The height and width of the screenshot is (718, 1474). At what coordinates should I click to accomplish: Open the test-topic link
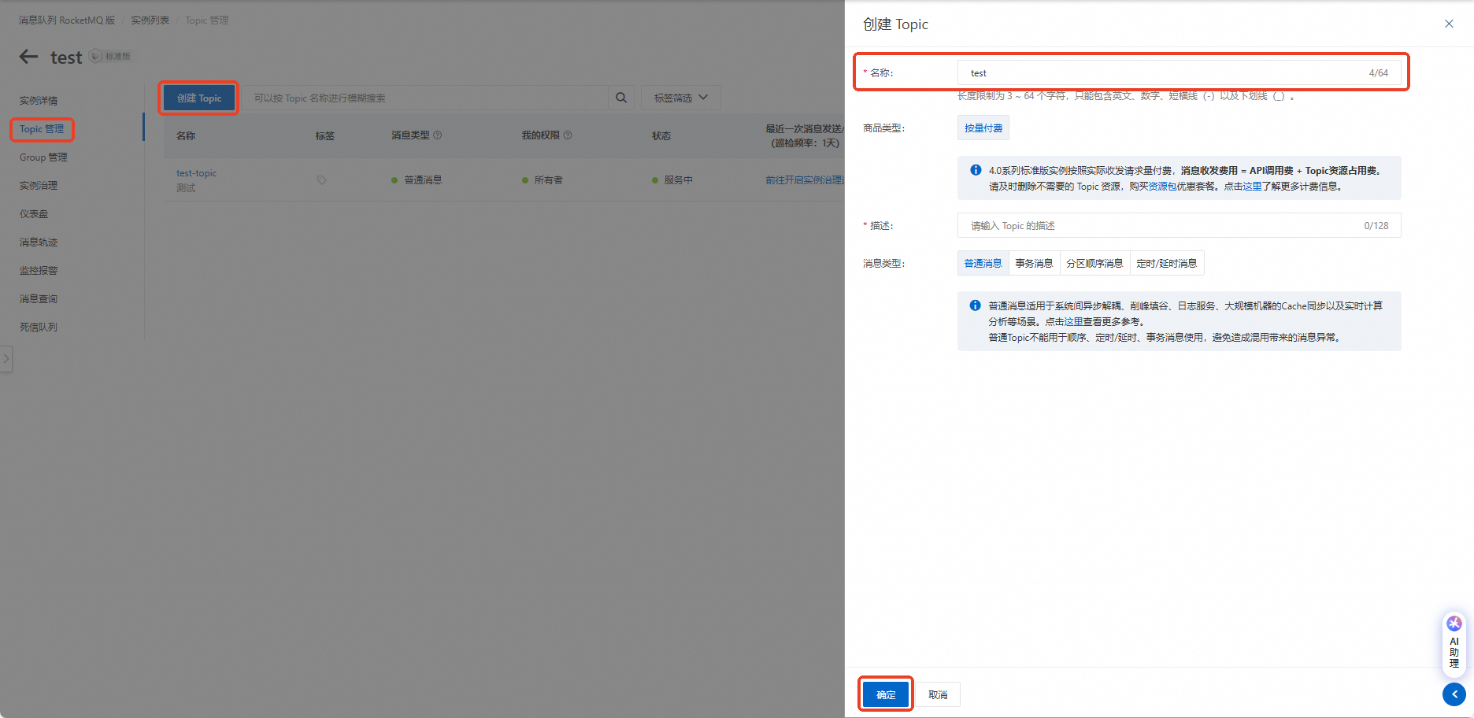point(196,173)
